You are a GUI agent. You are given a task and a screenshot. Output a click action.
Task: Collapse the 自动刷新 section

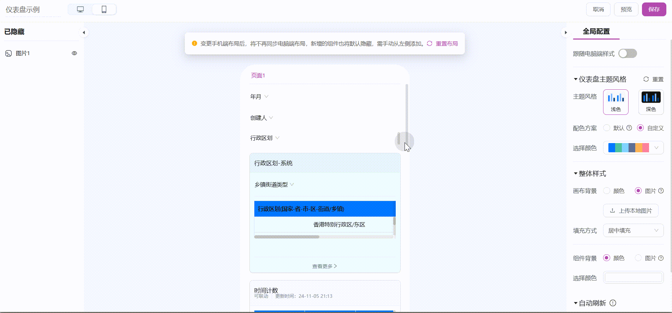[x=576, y=303]
